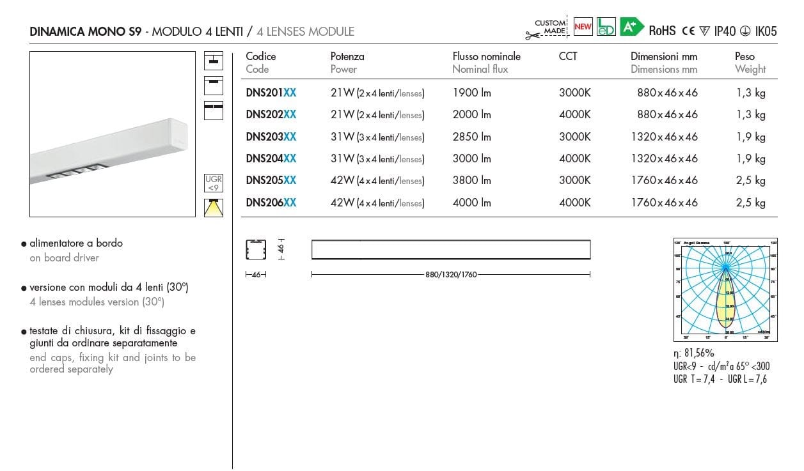This screenshot has height=471, width=804.
Task: Click the Flusso nominale column header
Action: pyautogui.click(x=486, y=56)
